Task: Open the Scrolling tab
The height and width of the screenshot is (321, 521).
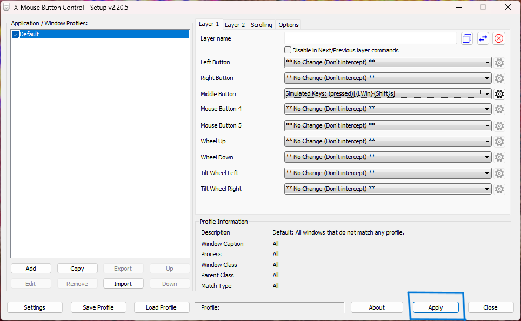Action: [x=261, y=25]
